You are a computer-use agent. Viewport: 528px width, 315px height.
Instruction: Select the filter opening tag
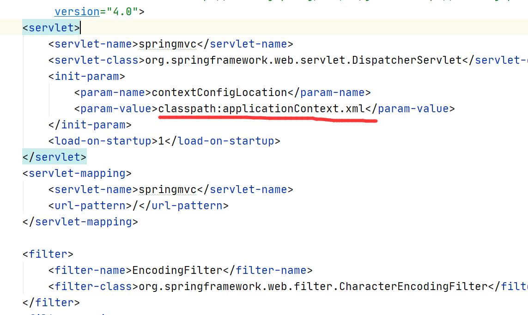pyautogui.click(x=48, y=254)
